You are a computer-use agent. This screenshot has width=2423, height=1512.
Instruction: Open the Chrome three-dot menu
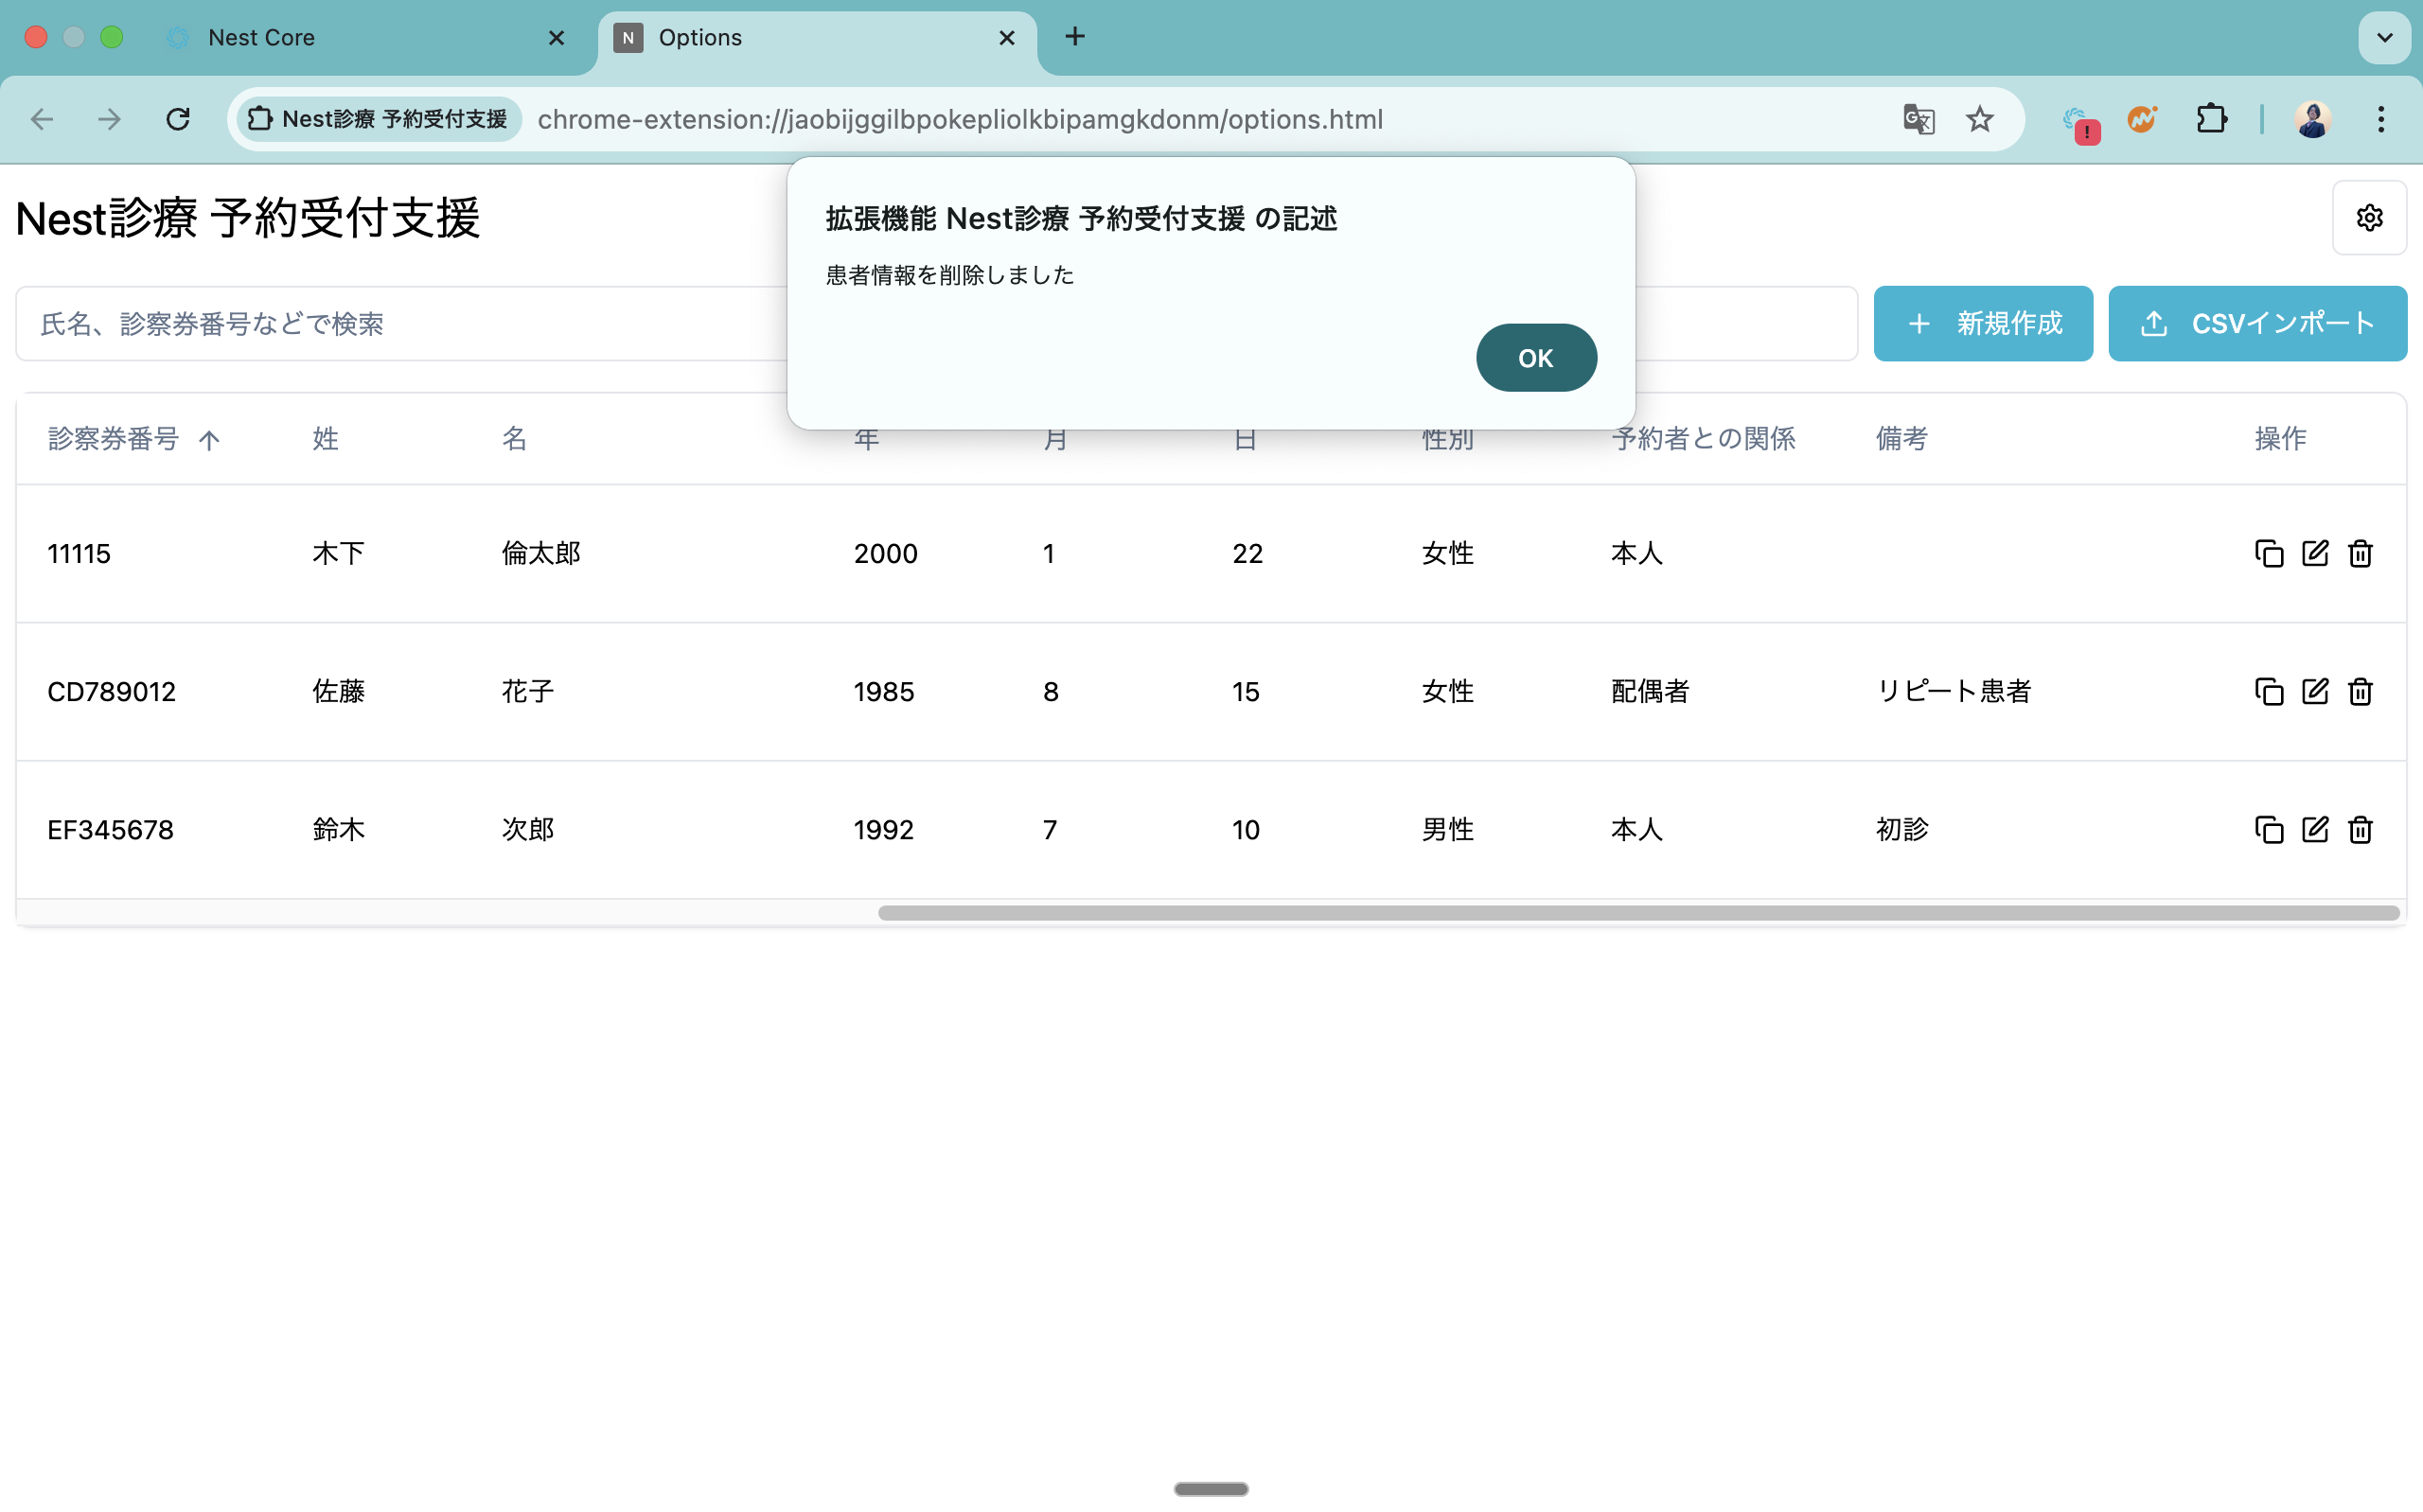pyautogui.click(x=2380, y=119)
